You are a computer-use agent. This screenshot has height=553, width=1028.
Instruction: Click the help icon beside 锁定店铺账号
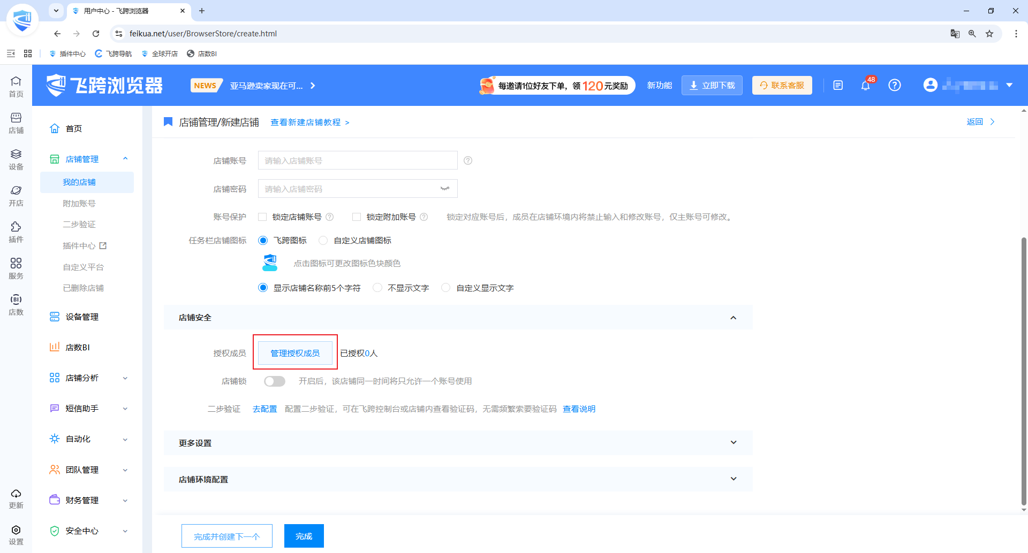pos(330,217)
